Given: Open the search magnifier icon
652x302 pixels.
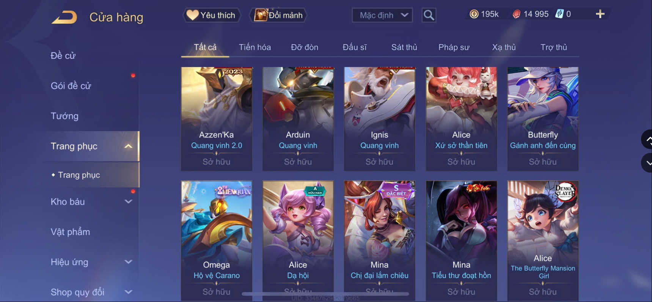Looking at the screenshot, I should 429,15.
